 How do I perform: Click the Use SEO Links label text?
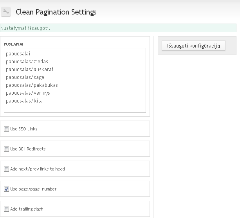[x=24, y=129]
